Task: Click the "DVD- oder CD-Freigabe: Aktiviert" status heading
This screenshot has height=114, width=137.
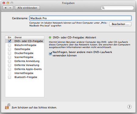Action: (74, 37)
